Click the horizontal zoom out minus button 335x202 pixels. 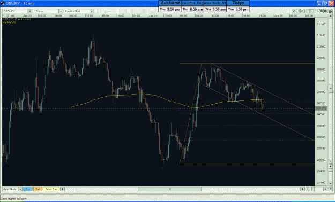tap(308, 189)
